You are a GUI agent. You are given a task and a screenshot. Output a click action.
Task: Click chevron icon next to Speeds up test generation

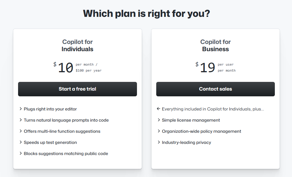pyautogui.click(x=21, y=142)
